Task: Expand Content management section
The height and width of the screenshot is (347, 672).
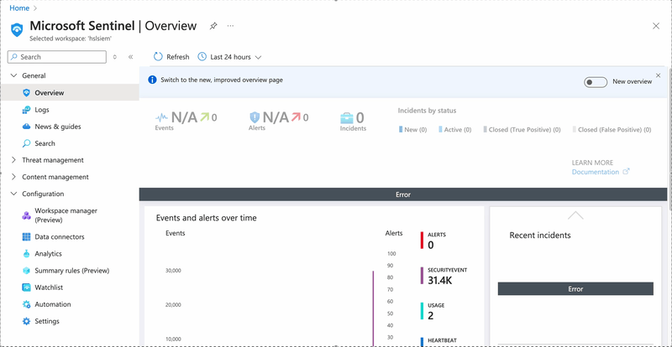Action: pyautogui.click(x=13, y=177)
